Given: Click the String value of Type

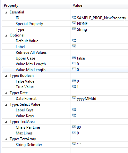Looking at the screenshot, I should pyautogui.click(x=82, y=29).
